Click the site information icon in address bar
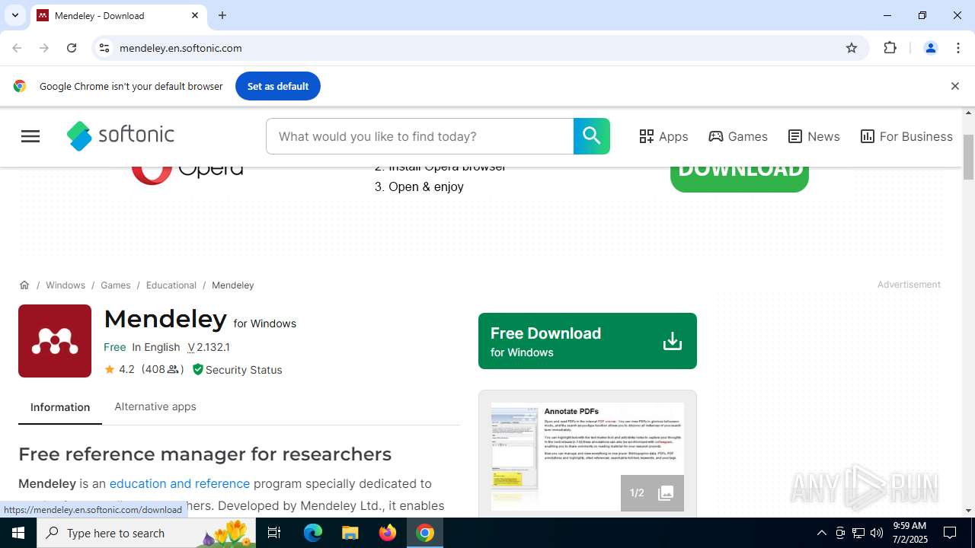Image resolution: width=975 pixels, height=548 pixels. (104, 48)
